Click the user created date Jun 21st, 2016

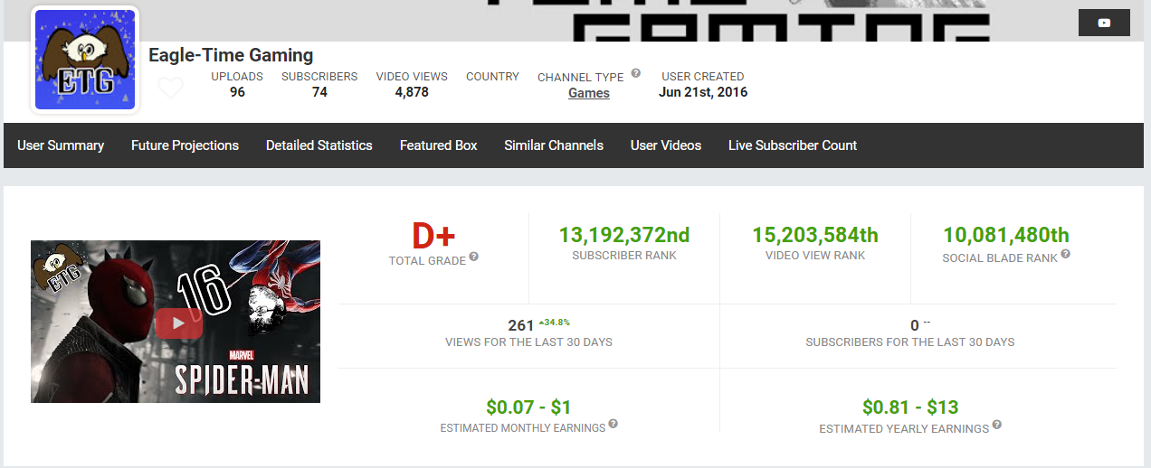703,92
